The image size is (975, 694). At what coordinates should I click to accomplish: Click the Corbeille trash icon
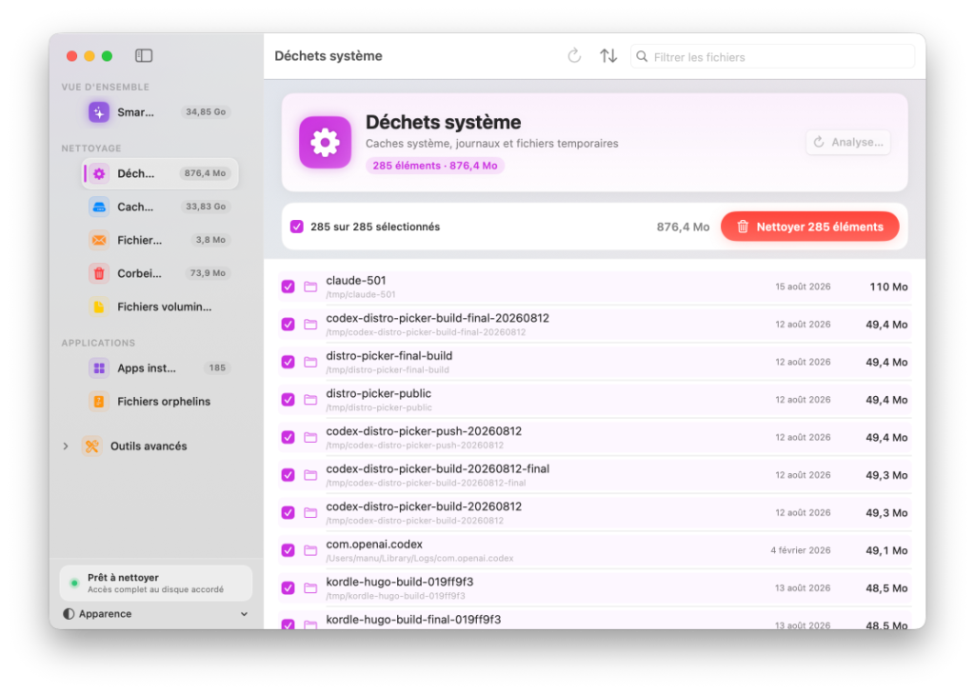99,273
